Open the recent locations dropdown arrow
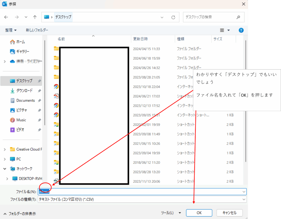 pos(26,17)
